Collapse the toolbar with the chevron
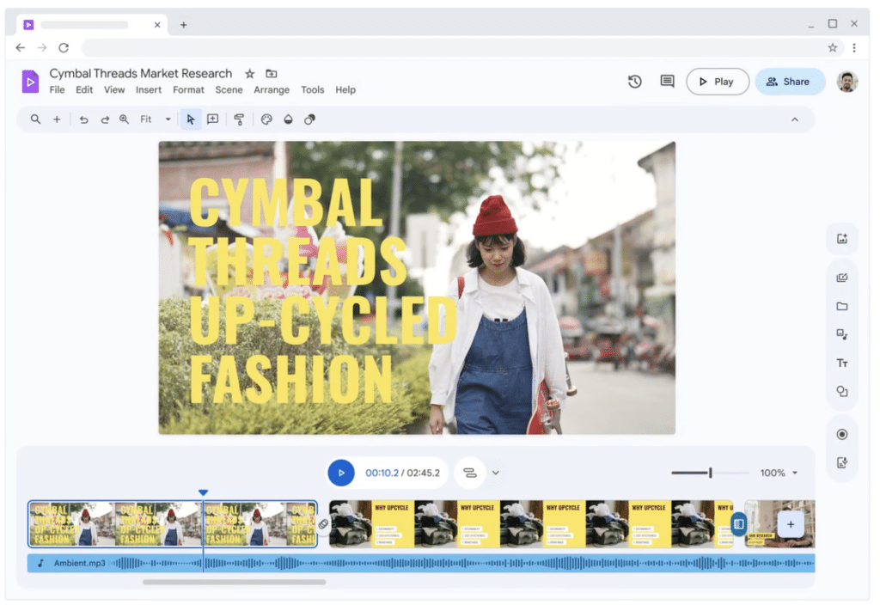The image size is (880, 611). tap(795, 119)
